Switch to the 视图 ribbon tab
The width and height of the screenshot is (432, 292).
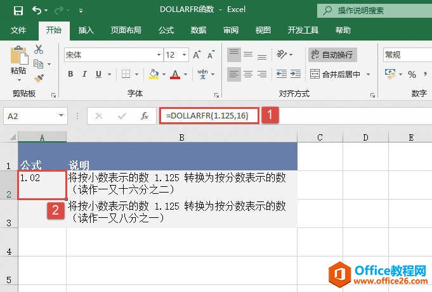pyautogui.click(x=263, y=30)
